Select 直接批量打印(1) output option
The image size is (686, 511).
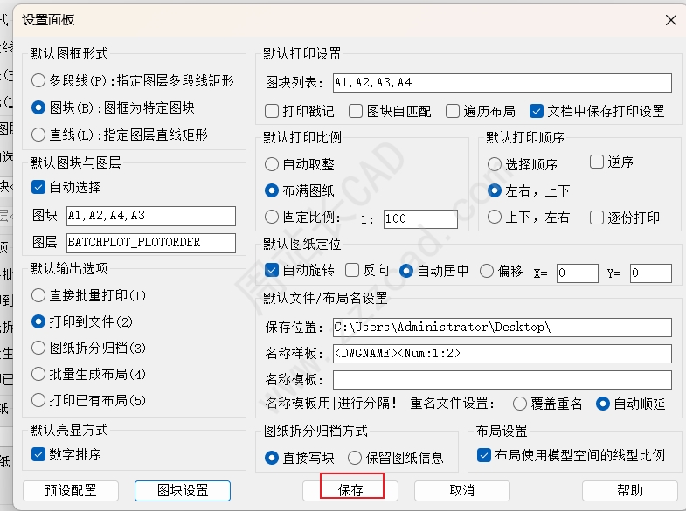point(38,295)
